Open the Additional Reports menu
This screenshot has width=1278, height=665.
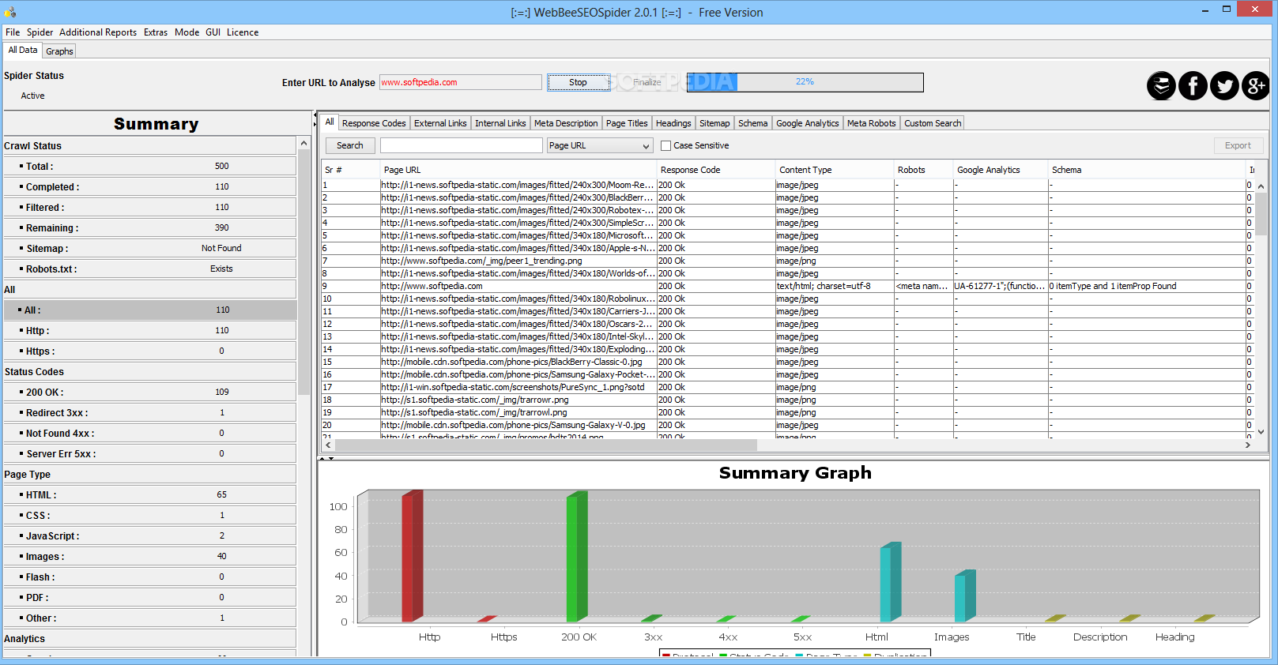pos(98,32)
